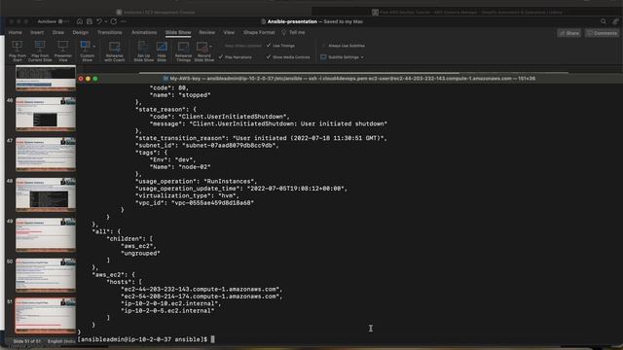Launch Rehearse with Coach

click(115, 51)
